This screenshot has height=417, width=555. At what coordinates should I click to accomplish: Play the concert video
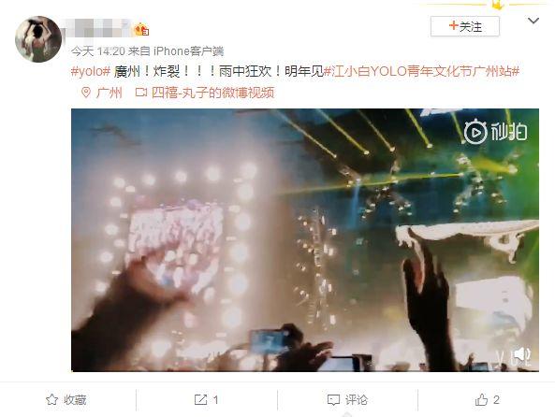tap(305, 240)
